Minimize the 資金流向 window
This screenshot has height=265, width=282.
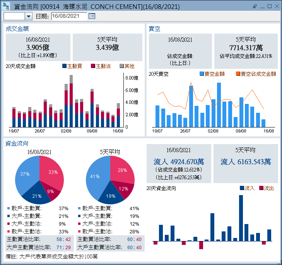pos(263,6)
